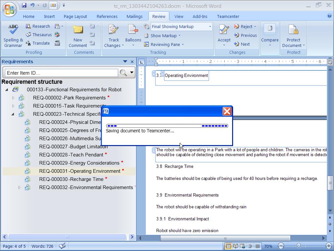The width and height of the screenshot is (334, 251).
Task: Click the zoom slider handle
Action: tap(299, 246)
